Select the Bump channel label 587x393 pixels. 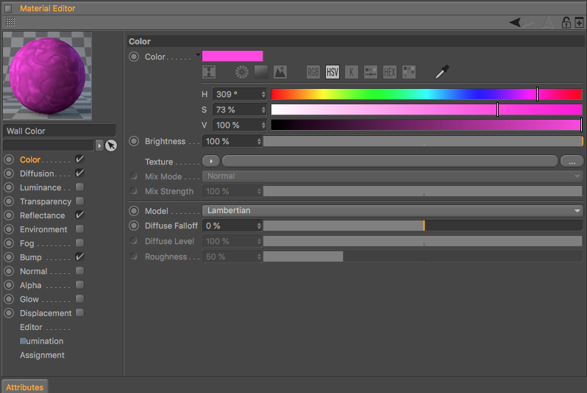(31, 257)
